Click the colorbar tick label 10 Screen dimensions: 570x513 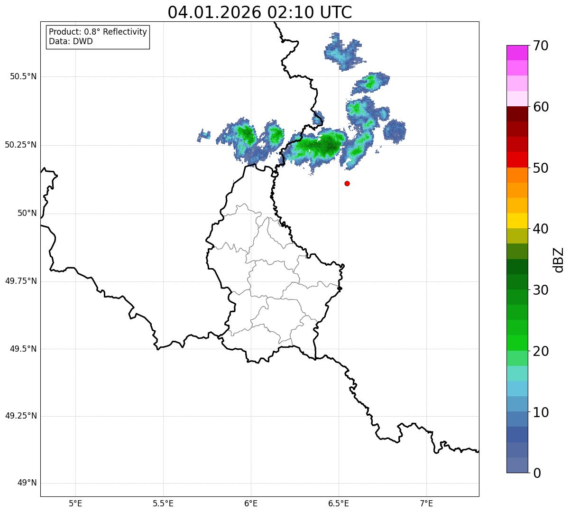point(541,412)
